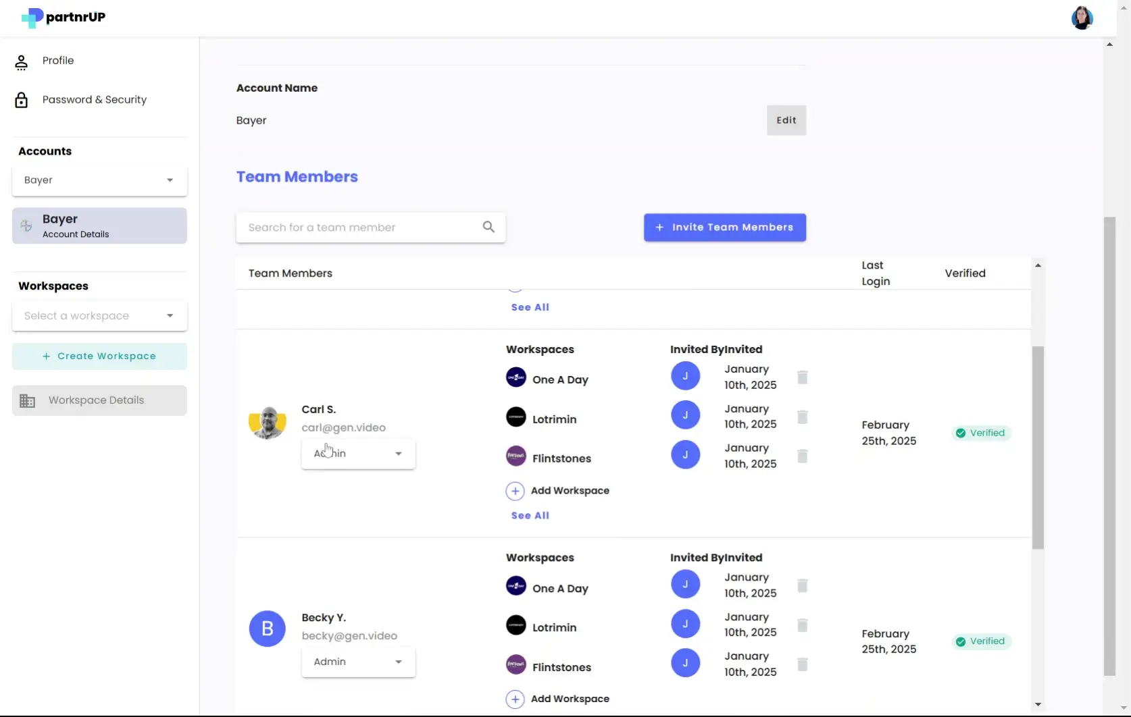Screen dimensions: 1131x717
Task: Open the profile avatar in the top right
Action: coord(1082,18)
